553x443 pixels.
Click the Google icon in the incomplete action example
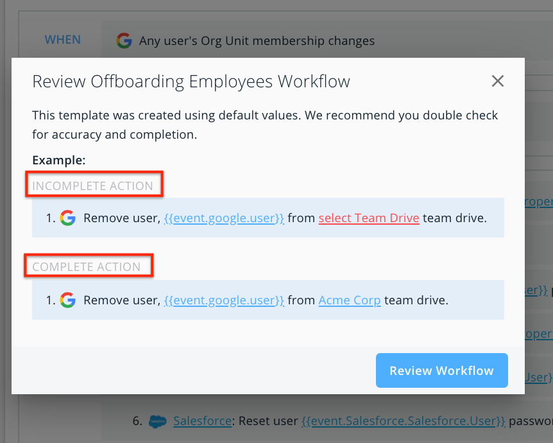pyautogui.click(x=68, y=218)
